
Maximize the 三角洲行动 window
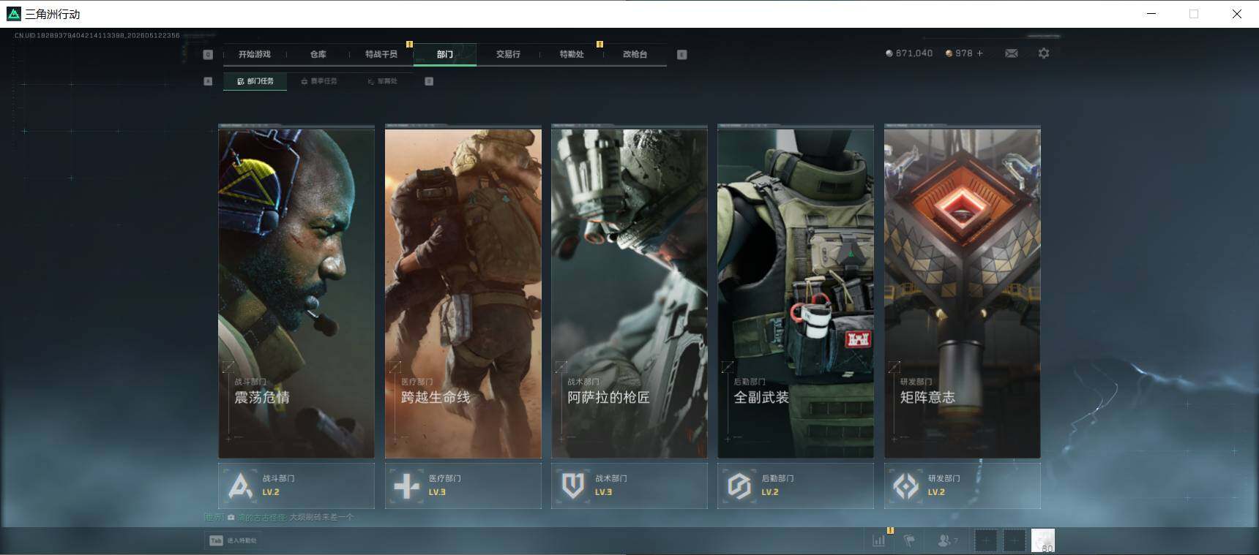click(1194, 14)
